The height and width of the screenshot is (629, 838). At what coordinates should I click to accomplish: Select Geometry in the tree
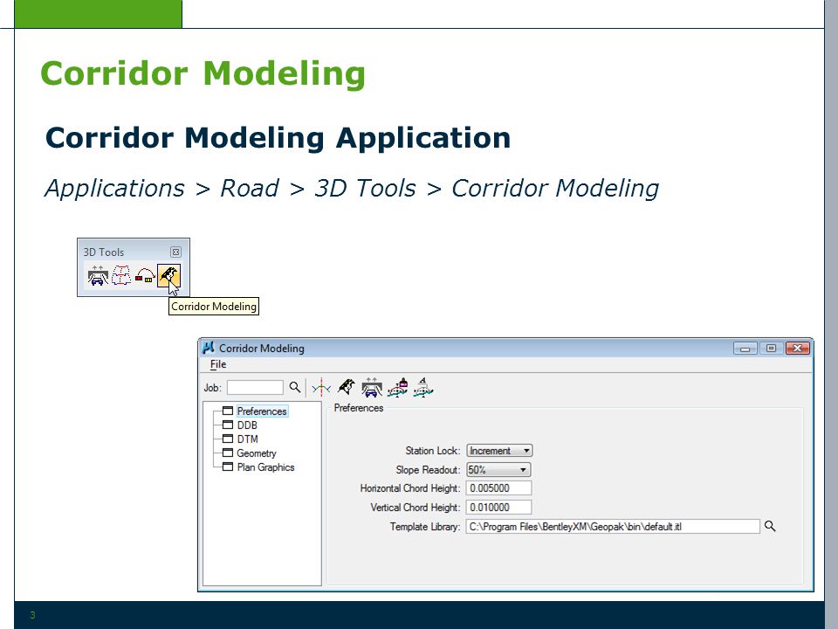257,453
